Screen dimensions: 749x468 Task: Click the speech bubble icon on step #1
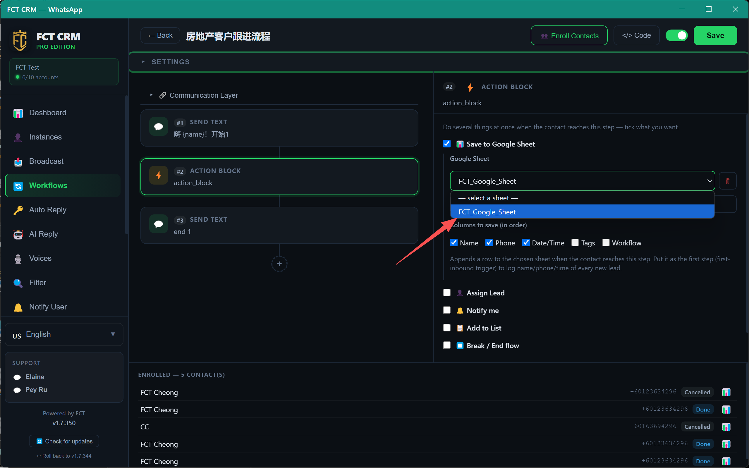[x=159, y=126]
